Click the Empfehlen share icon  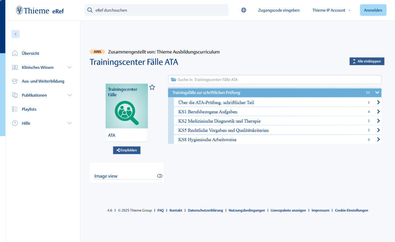119,150
